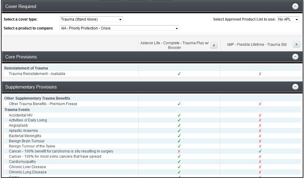Click the AMP red cross for Bacterial Meningitis
The image size is (304, 178).
(x=260, y=136)
